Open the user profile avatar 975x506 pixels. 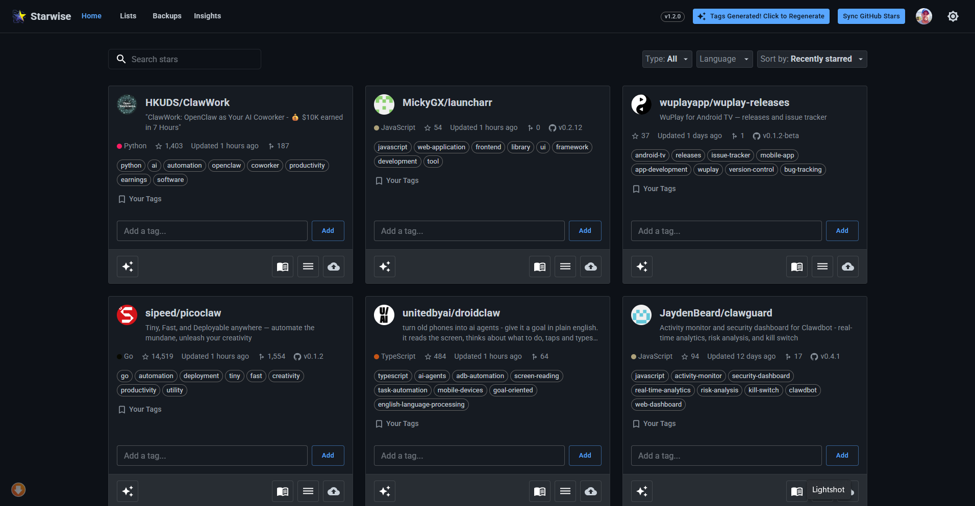(x=923, y=16)
